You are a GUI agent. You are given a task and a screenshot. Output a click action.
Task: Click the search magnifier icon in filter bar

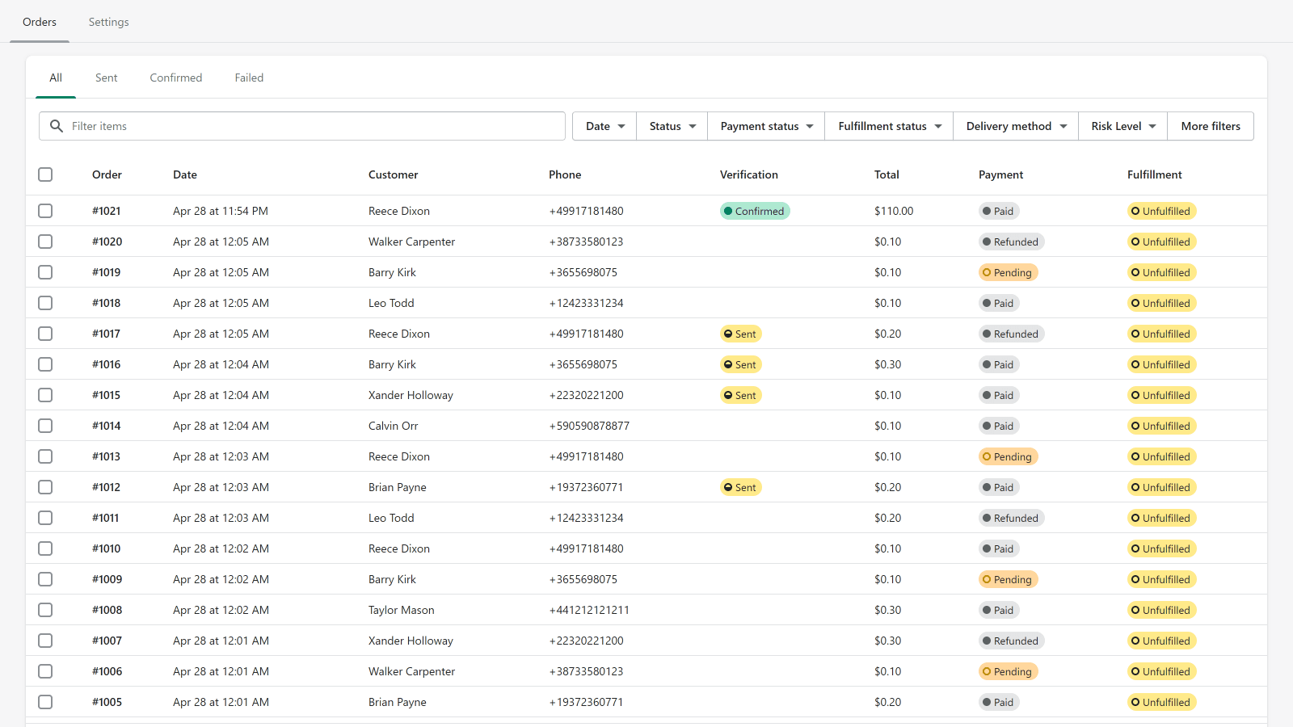click(x=57, y=126)
